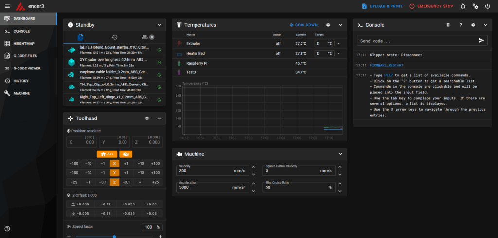Image resolution: width=498 pixels, height=238 pixels.
Task: Click the motors off icon button
Action: (125, 153)
